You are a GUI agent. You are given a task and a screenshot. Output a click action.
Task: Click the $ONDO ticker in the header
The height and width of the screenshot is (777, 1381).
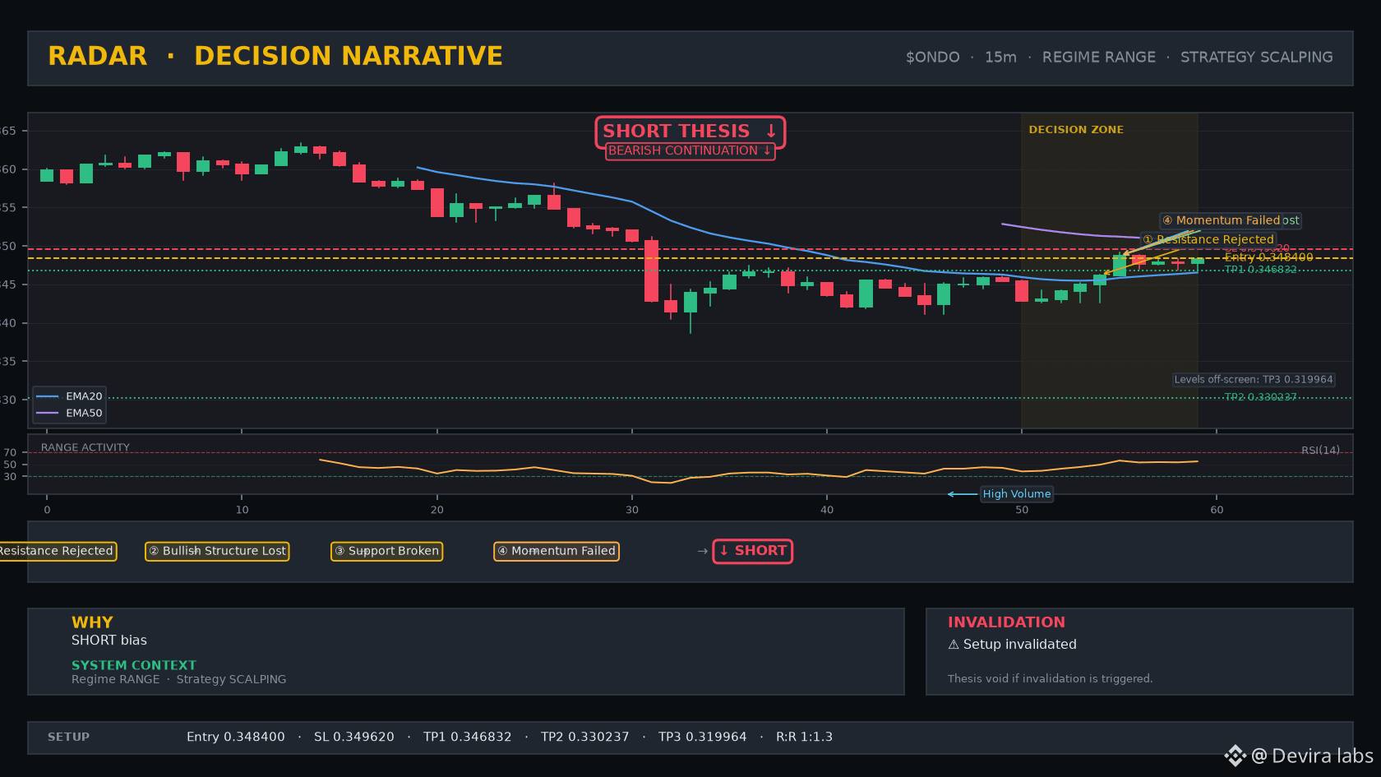pyautogui.click(x=933, y=58)
